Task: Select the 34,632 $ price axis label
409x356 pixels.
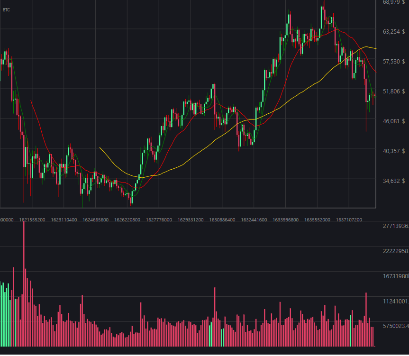Action: (x=394, y=181)
